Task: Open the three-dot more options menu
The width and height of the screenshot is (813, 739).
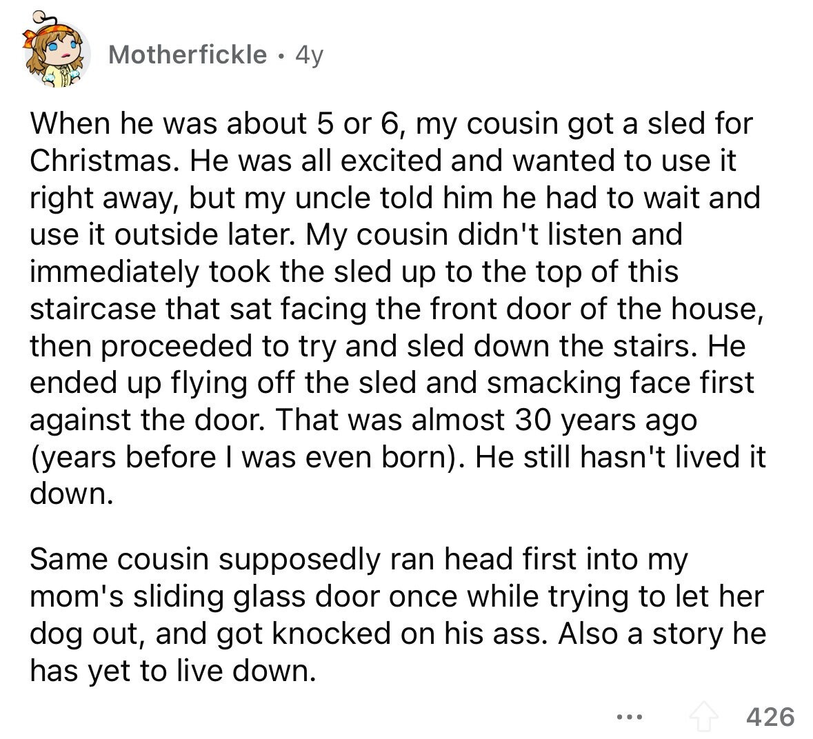Action: tap(630, 718)
